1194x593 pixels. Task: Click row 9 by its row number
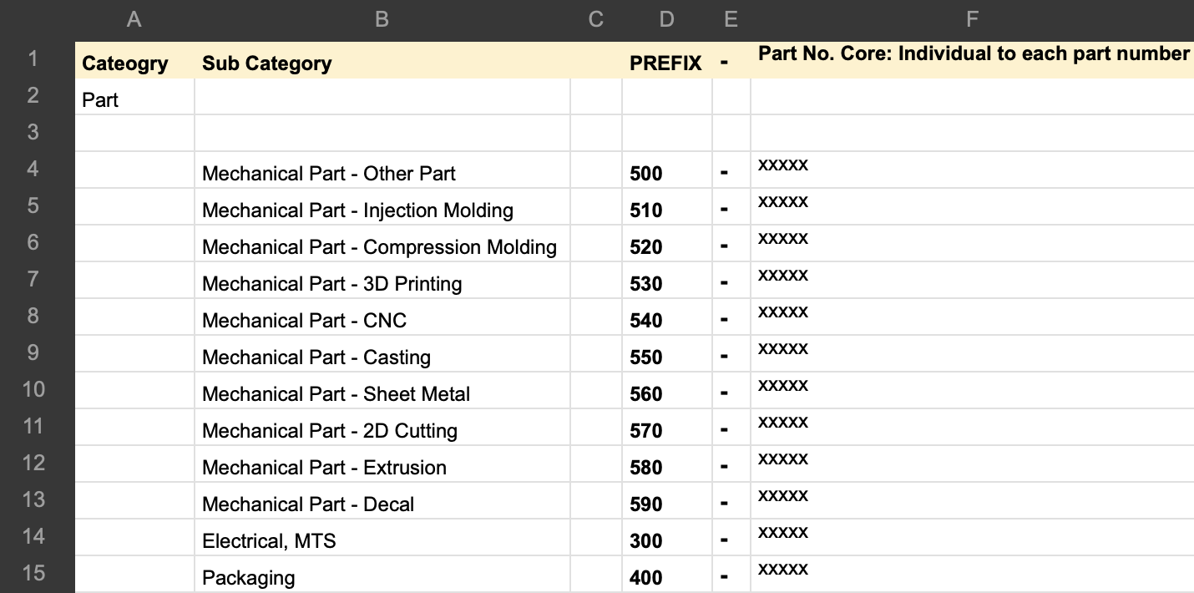pos(33,352)
